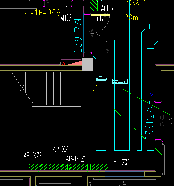Click the MT32 cable tray label
The image size is (174, 186).
coord(66,18)
